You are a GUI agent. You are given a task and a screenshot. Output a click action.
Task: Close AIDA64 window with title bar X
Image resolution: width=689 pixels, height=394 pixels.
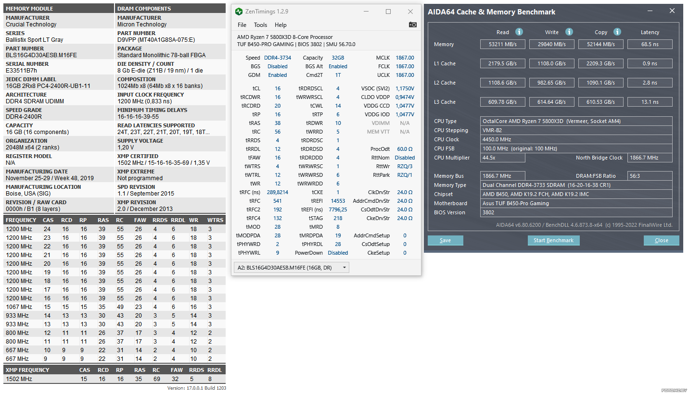coord(672,11)
